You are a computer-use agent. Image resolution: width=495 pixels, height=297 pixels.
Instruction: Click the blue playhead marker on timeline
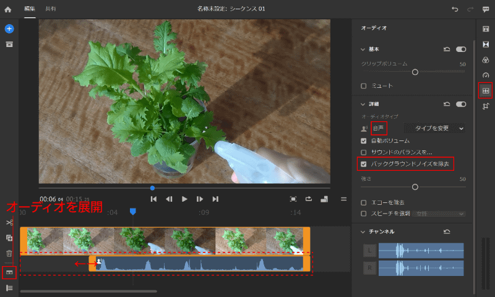click(133, 211)
